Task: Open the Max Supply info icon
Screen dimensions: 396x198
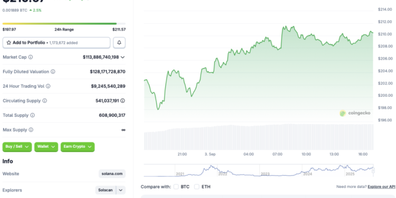Action: pos(31,130)
